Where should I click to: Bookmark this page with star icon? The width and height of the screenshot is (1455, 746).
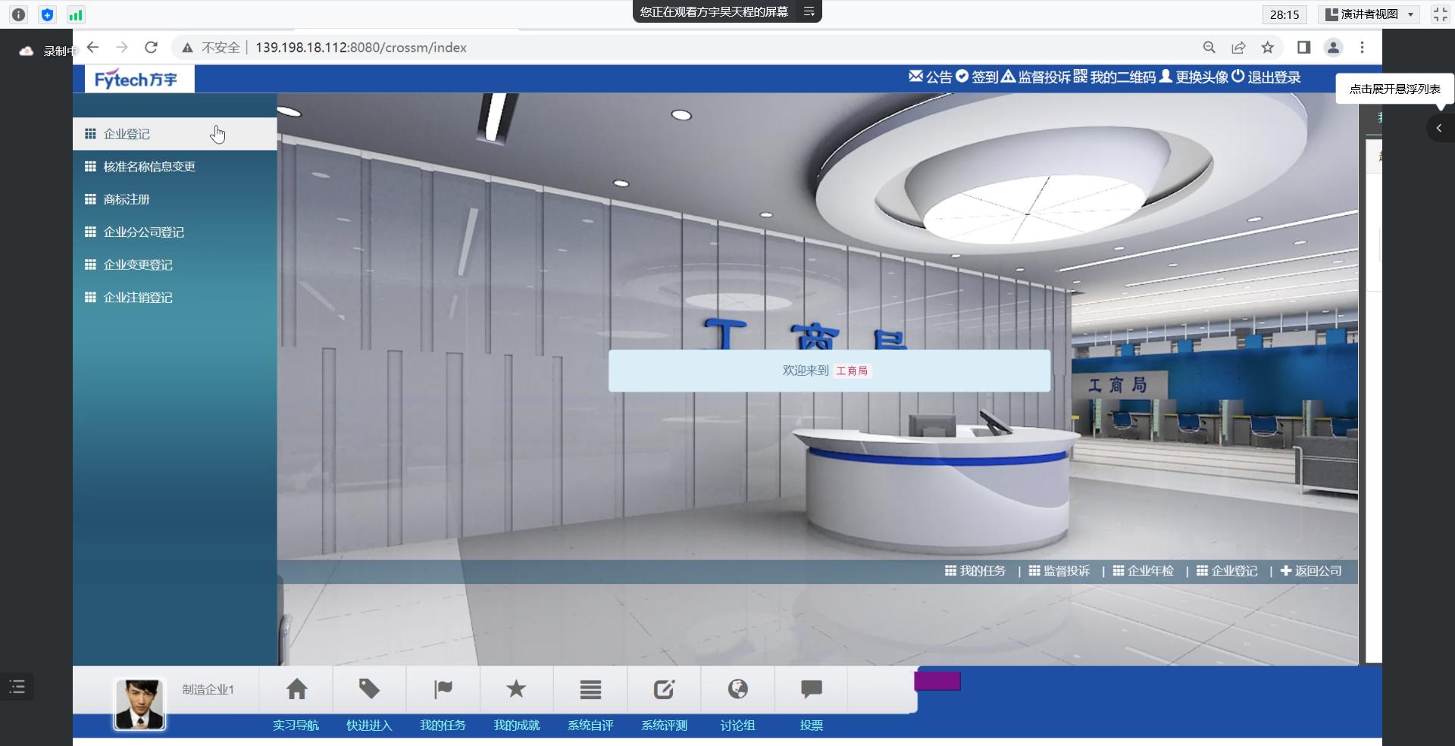1268,48
